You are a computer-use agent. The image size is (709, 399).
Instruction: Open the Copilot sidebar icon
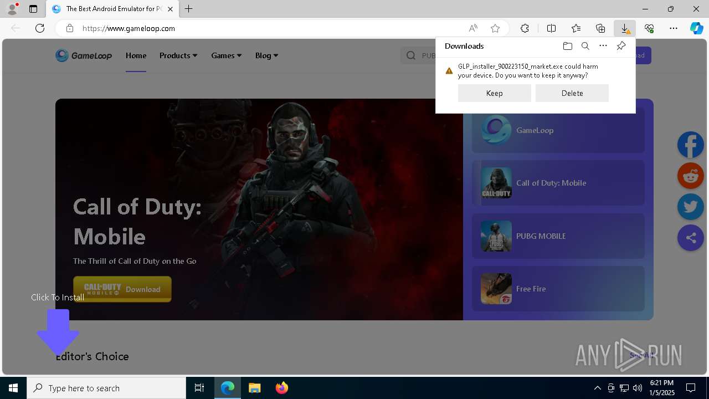(x=696, y=28)
